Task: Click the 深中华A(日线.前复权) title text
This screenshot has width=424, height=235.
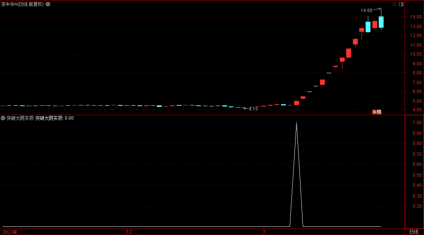Action: tap(22, 4)
